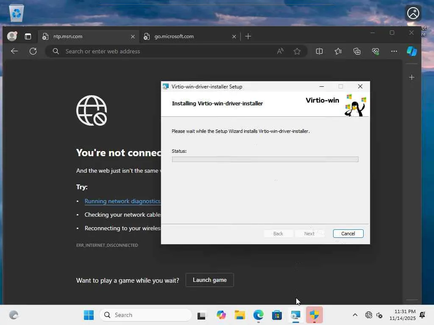Click the Virtio-win penguin logo
Screen dimensions: 434x325
tap(356, 105)
